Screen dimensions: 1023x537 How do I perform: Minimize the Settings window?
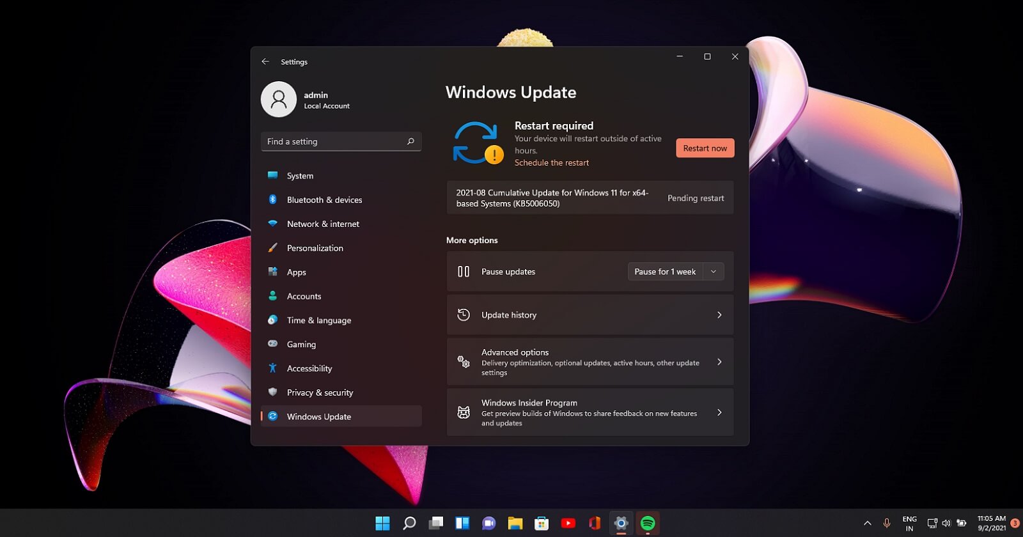680,57
